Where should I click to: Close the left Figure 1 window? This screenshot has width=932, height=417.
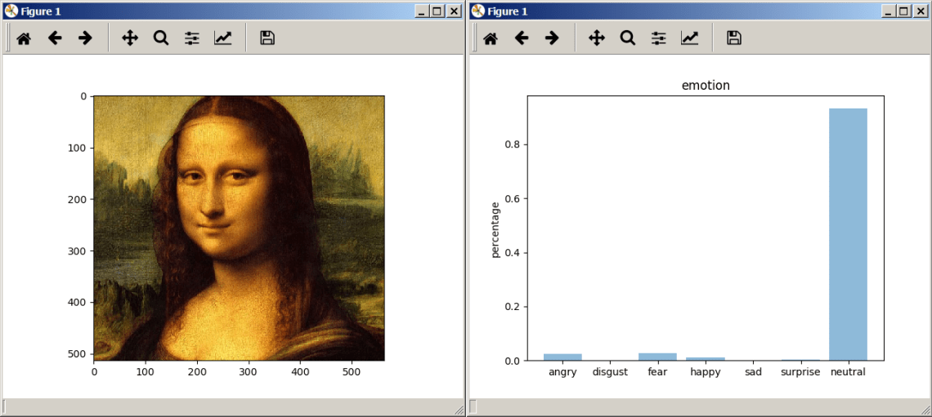pos(454,11)
